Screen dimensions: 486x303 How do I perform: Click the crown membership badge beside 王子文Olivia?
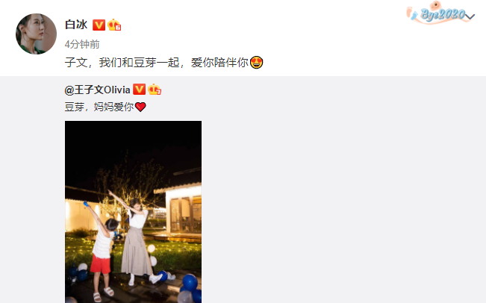[155, 90]
